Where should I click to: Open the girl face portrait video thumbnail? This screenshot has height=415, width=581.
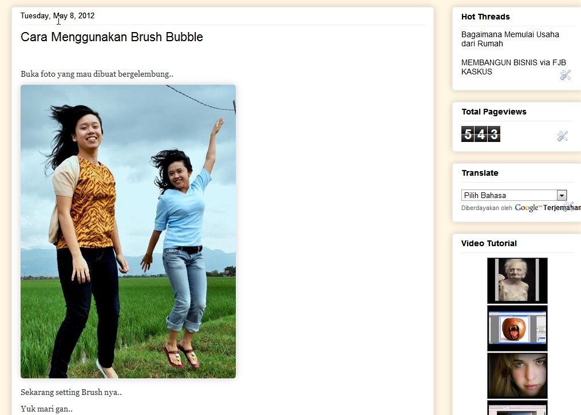coord(517,376)
